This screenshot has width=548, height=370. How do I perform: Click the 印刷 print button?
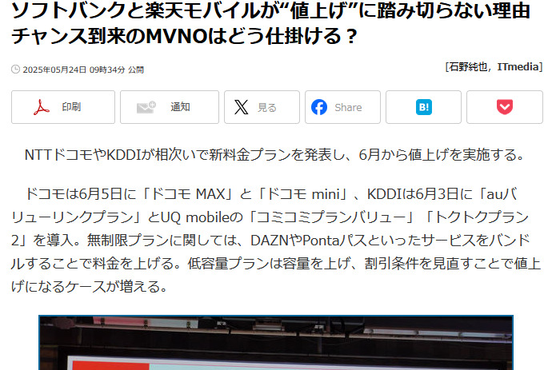click(x=63, y=107)
